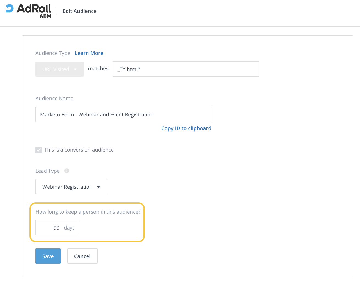Click the Audience Type label
Image resolution: width=360 pixels, height=285 pixels.
(x=53, y=53)
